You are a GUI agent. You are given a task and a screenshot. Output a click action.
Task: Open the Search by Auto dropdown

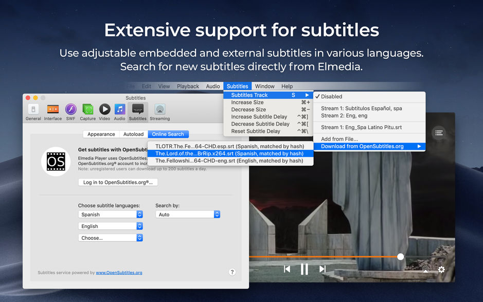pyautogui.click(x=188, y=214)
